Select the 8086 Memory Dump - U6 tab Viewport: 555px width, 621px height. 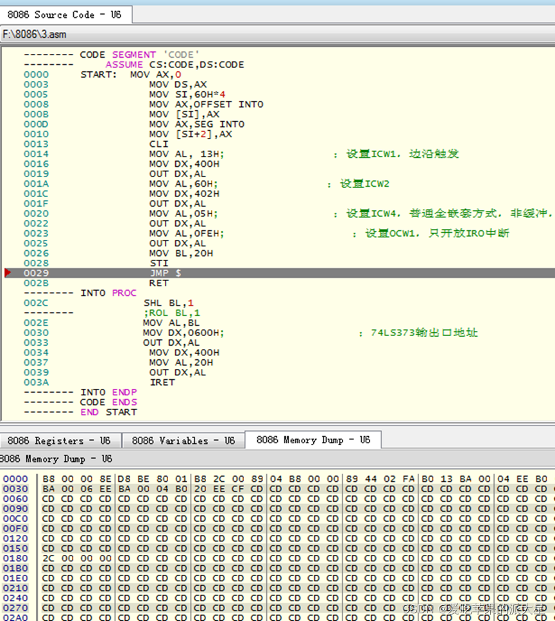(x=313, y=439)
